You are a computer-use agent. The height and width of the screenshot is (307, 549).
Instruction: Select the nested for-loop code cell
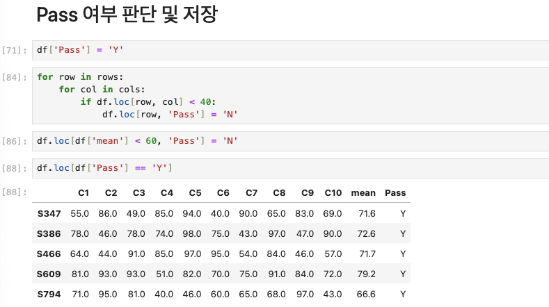(291, 96)
